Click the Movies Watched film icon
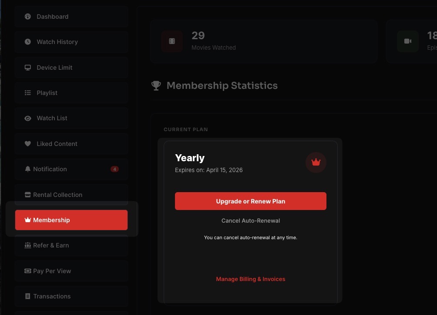 (172, 41)
